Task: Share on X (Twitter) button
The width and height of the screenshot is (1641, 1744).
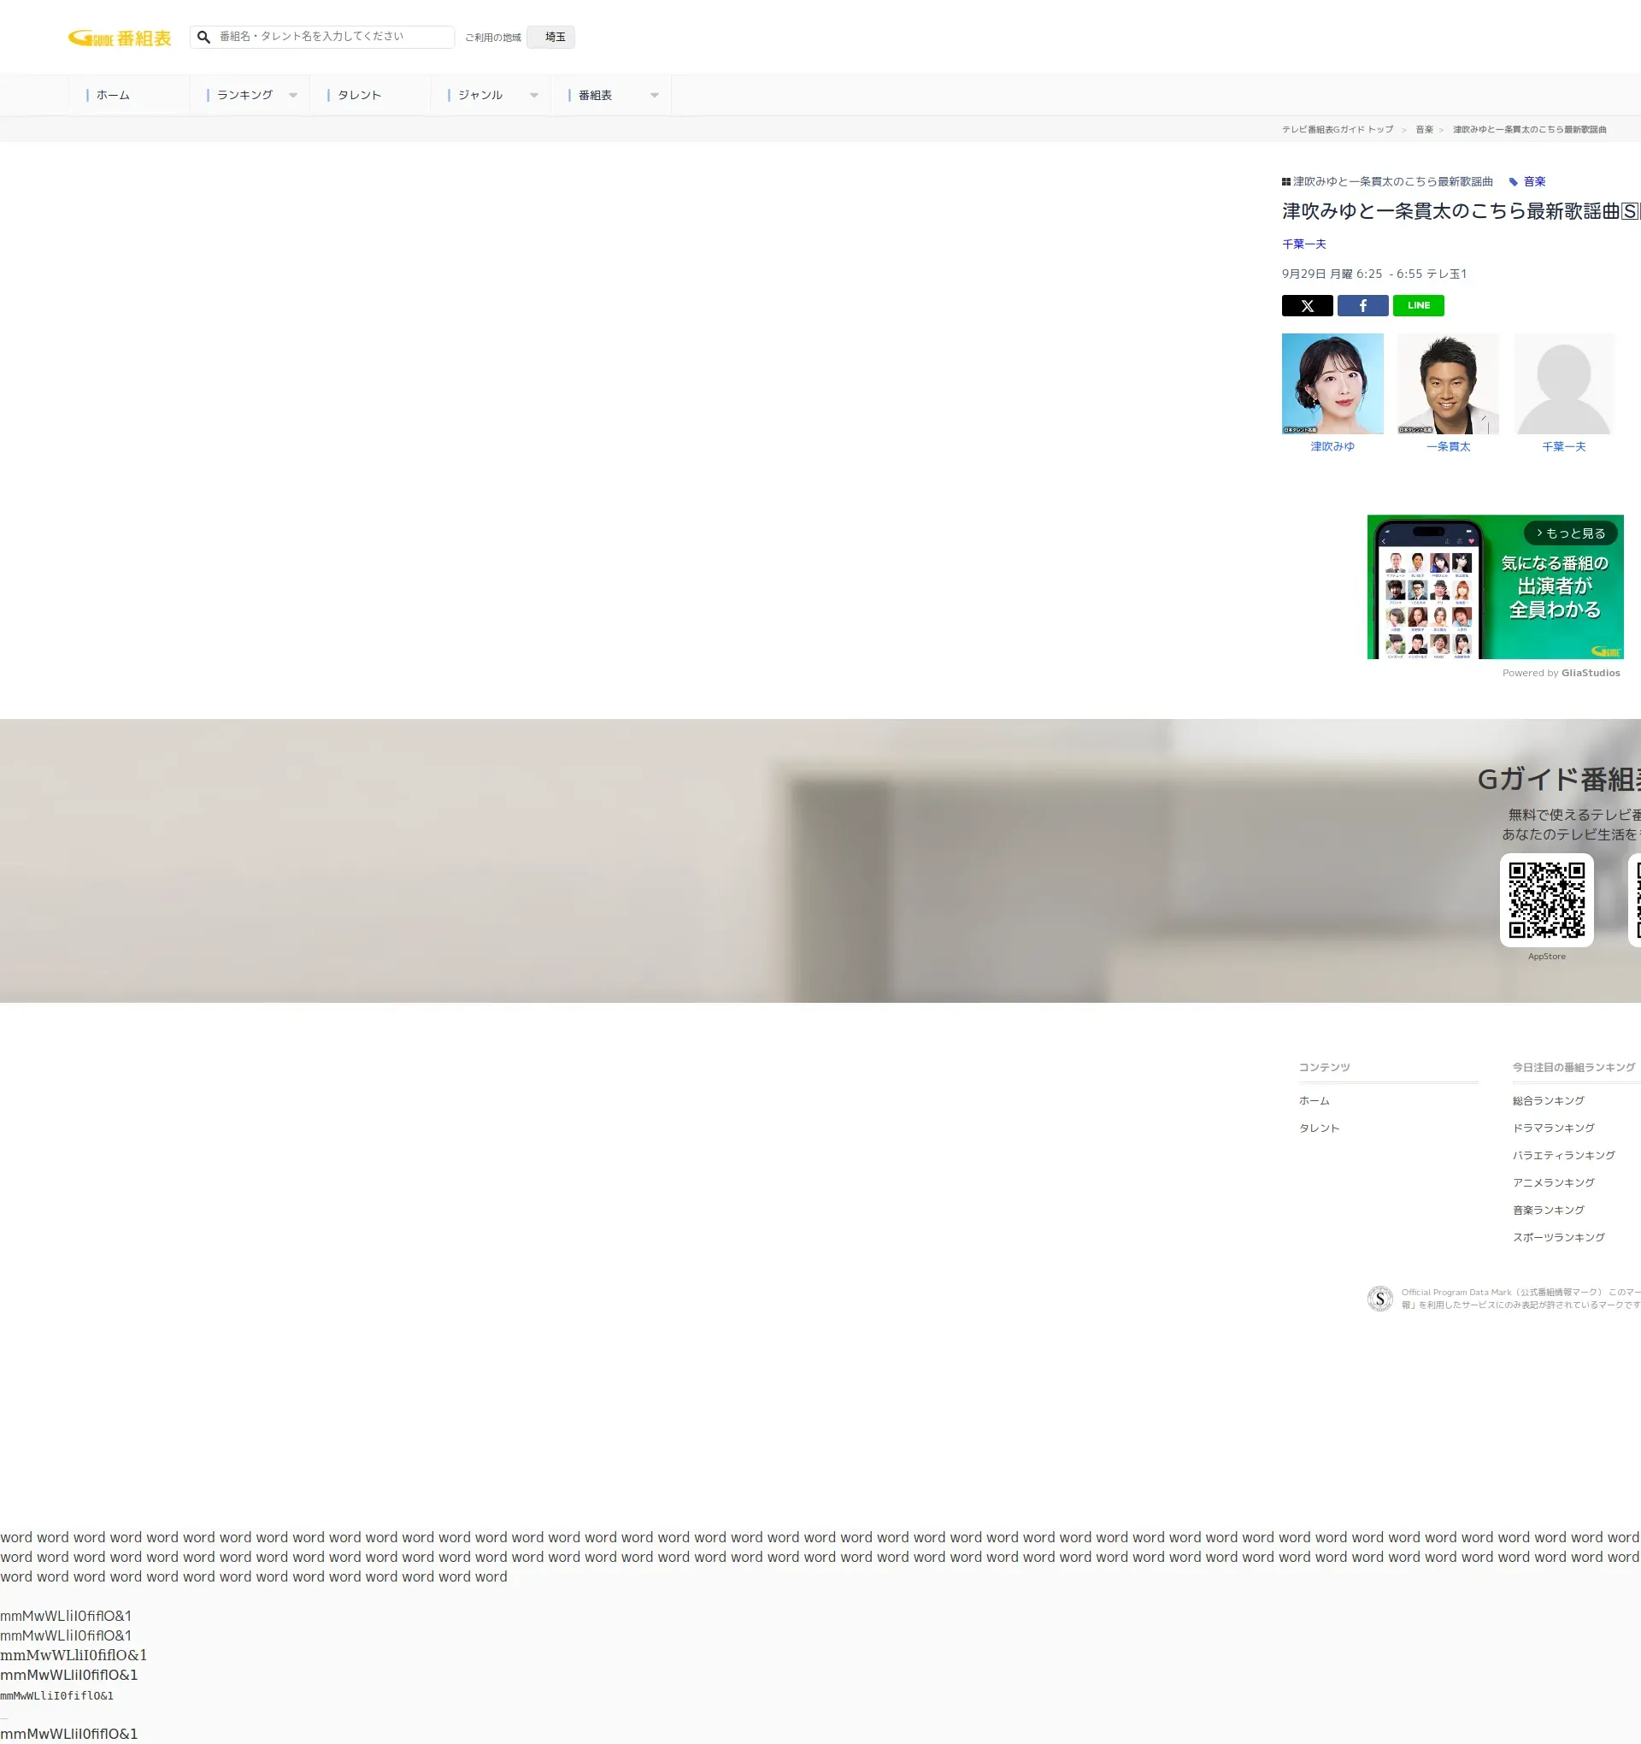Action: coord(1306,305)
